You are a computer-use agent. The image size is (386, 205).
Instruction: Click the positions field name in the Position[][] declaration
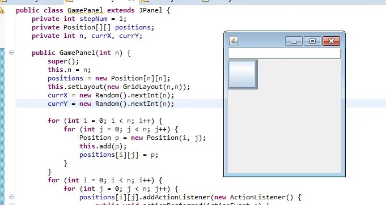(x=133, y=27)
